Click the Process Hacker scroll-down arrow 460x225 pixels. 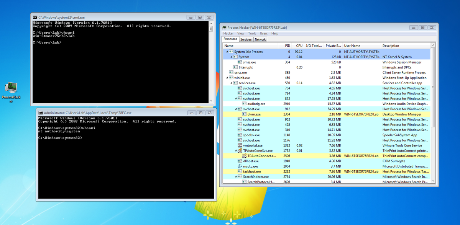(x=433, y=182)
